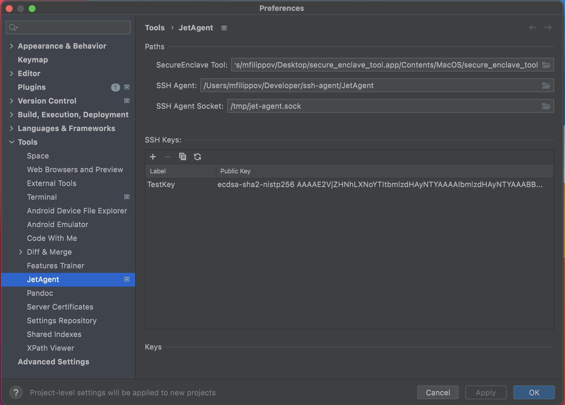
Task: Select the TestKey row label
Action: pyautogui.click(x=161, y=184)
